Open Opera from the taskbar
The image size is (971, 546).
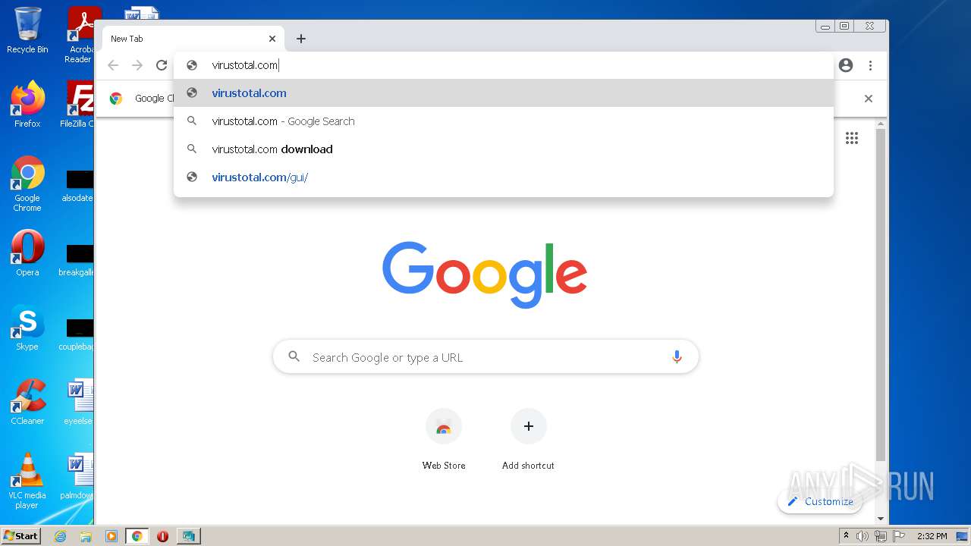162,536
